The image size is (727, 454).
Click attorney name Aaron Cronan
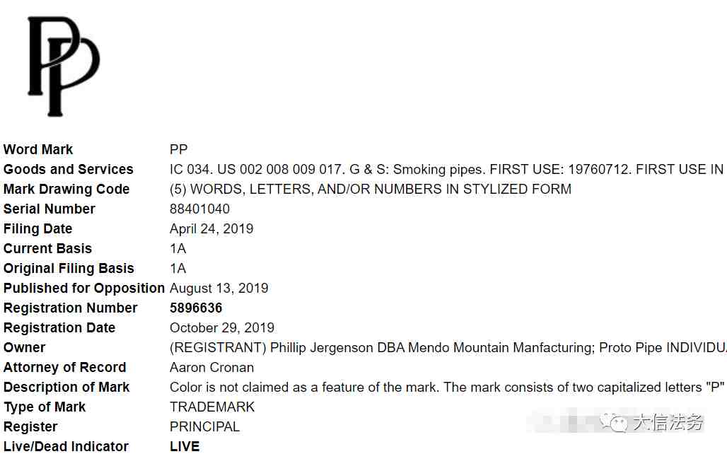[211, 368]
